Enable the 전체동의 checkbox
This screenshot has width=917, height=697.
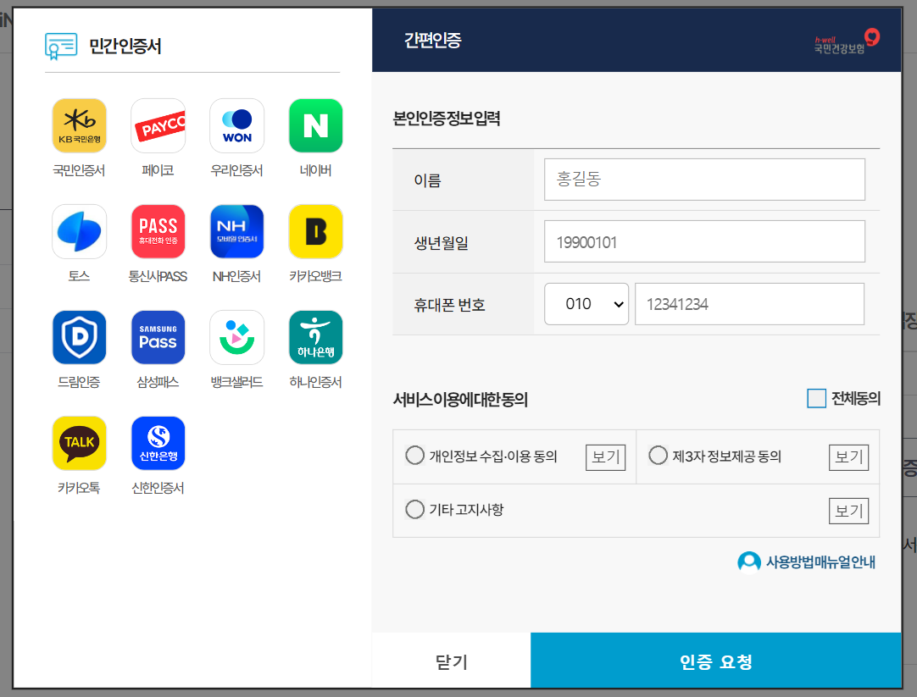point(817,398)
